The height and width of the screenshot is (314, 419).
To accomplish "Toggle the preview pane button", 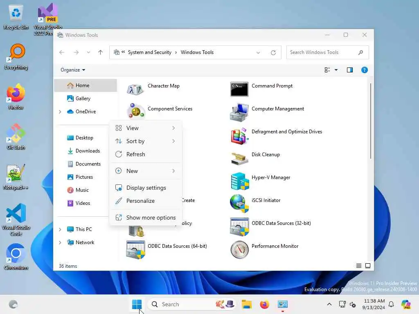I will (349, 70).
